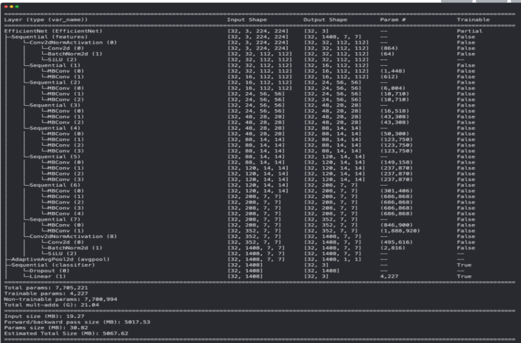Select the "Sequential (6)" row

(244, 185)
